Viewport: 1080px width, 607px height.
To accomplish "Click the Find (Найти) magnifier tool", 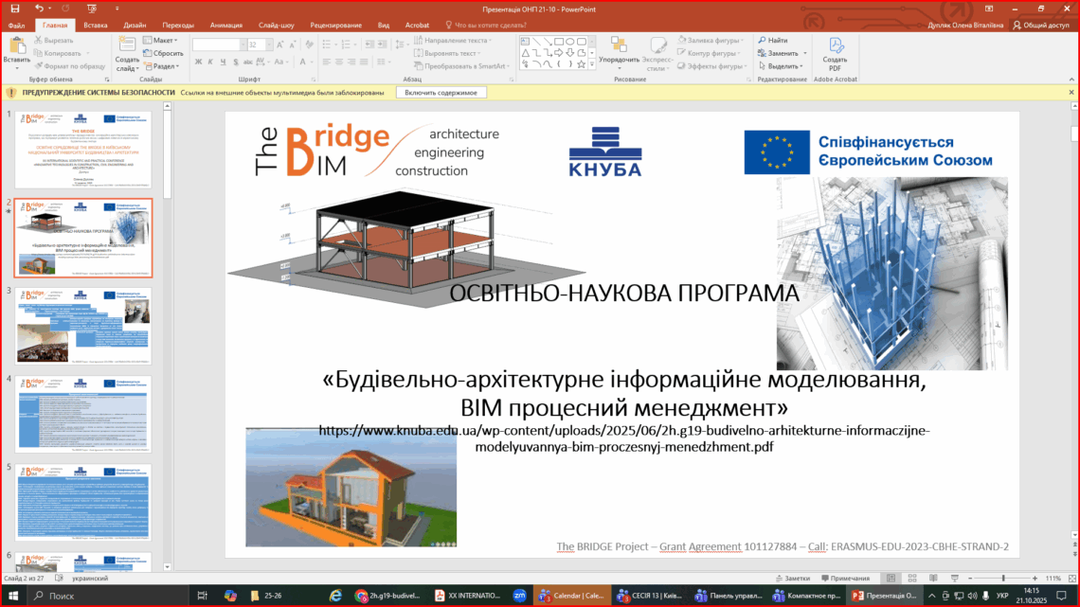I will click(x=772, y=41).
